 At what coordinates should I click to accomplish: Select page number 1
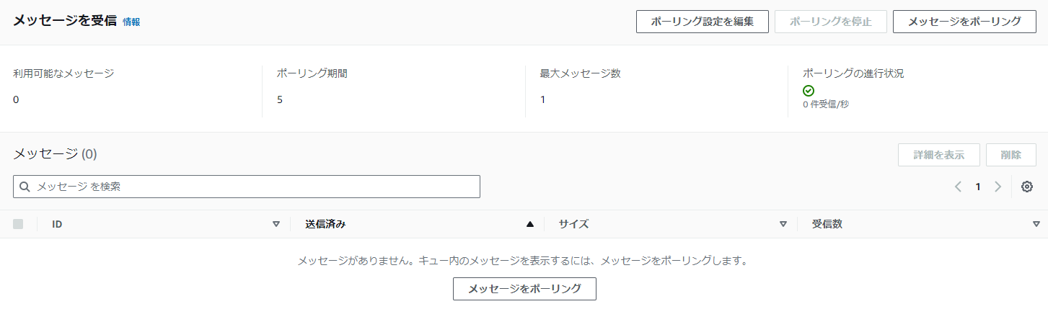(x=978, y=187)
